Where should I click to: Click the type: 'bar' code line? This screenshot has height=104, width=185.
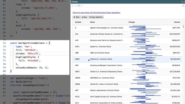coord(24,47)
